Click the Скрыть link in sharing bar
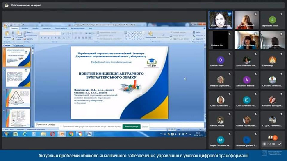 145,127
